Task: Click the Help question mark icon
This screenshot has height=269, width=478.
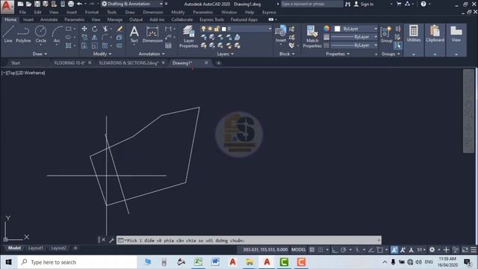Action: coord(423,4)
